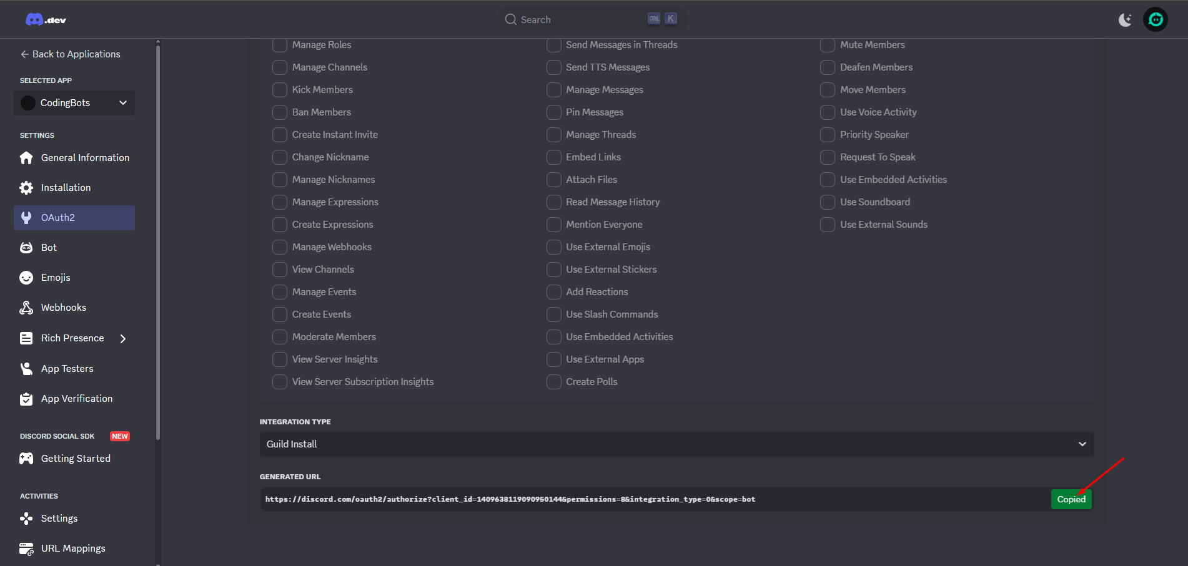Check the View Channels permission
The height and width of the screenshot is (566, 1188).
click(280, 270)
